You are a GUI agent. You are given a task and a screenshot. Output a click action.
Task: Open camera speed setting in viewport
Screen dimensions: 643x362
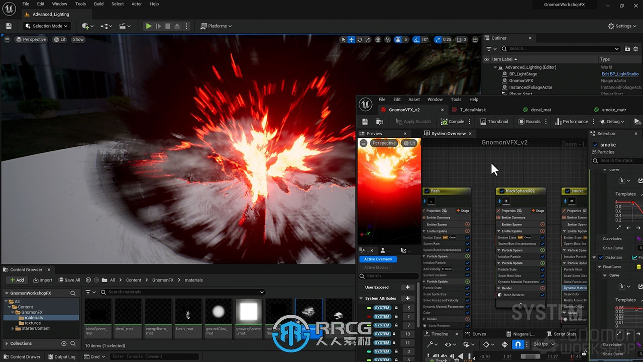pos(461,40)
